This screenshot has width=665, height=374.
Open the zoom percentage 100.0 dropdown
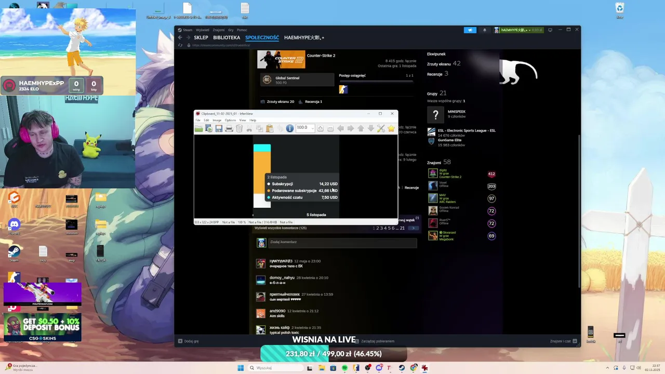[x=312, y=128]
